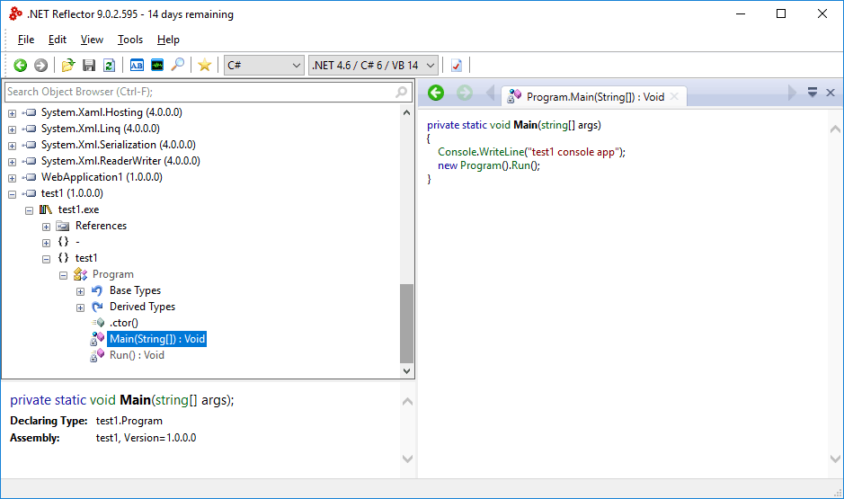
Task: Click the Open Assembly folder icon
Action: pos(68,65)
